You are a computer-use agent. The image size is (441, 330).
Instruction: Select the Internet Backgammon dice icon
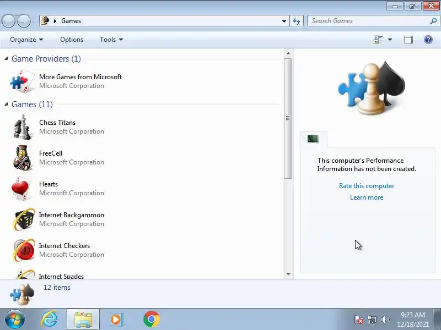click(x=23, y=219)
